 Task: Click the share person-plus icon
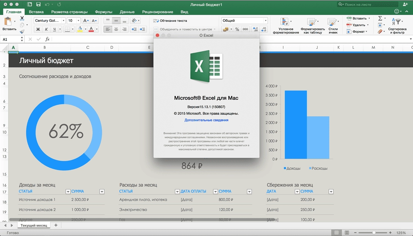click(x=405, y=4)
